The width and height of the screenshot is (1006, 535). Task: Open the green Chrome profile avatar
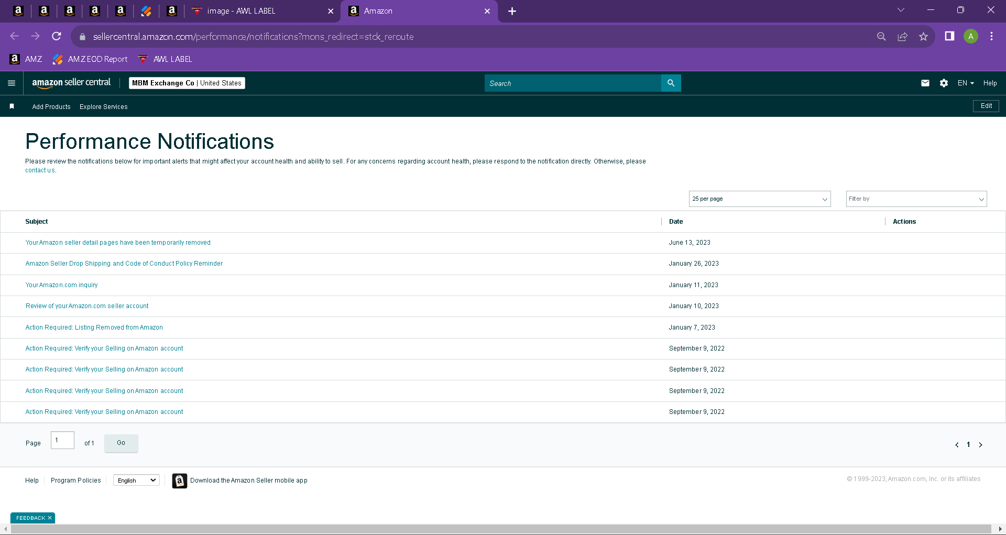[971, 36]
